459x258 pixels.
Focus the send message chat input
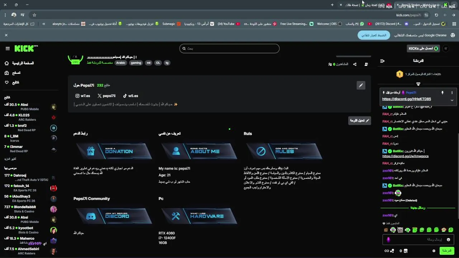(418, 239)
